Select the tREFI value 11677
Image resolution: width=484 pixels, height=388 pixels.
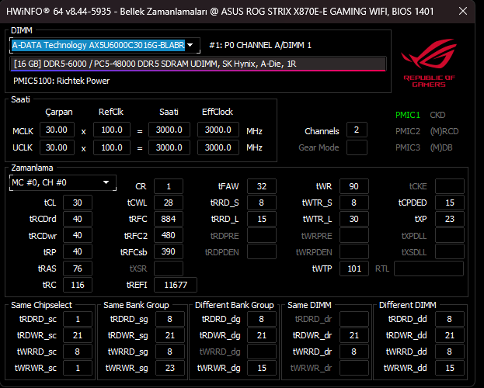click(x=176, y=285)
